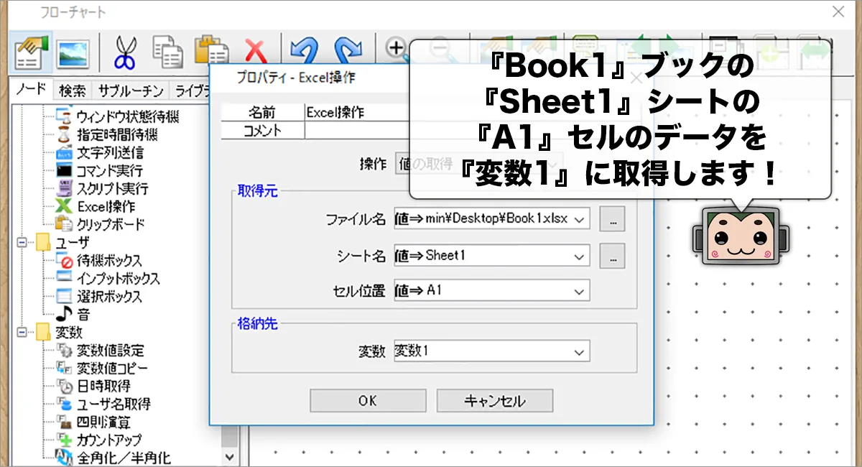Open the シート名 dropdown

click(x=580, y=255)
